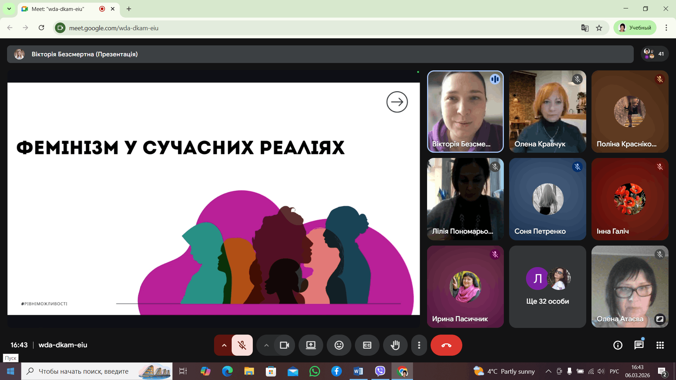Open the emoji reactions panel
This screenshot has width=676, height=380.
[339, 345]
